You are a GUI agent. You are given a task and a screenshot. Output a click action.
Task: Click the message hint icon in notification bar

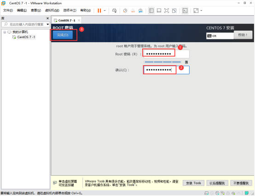click(x=55, y=183)
